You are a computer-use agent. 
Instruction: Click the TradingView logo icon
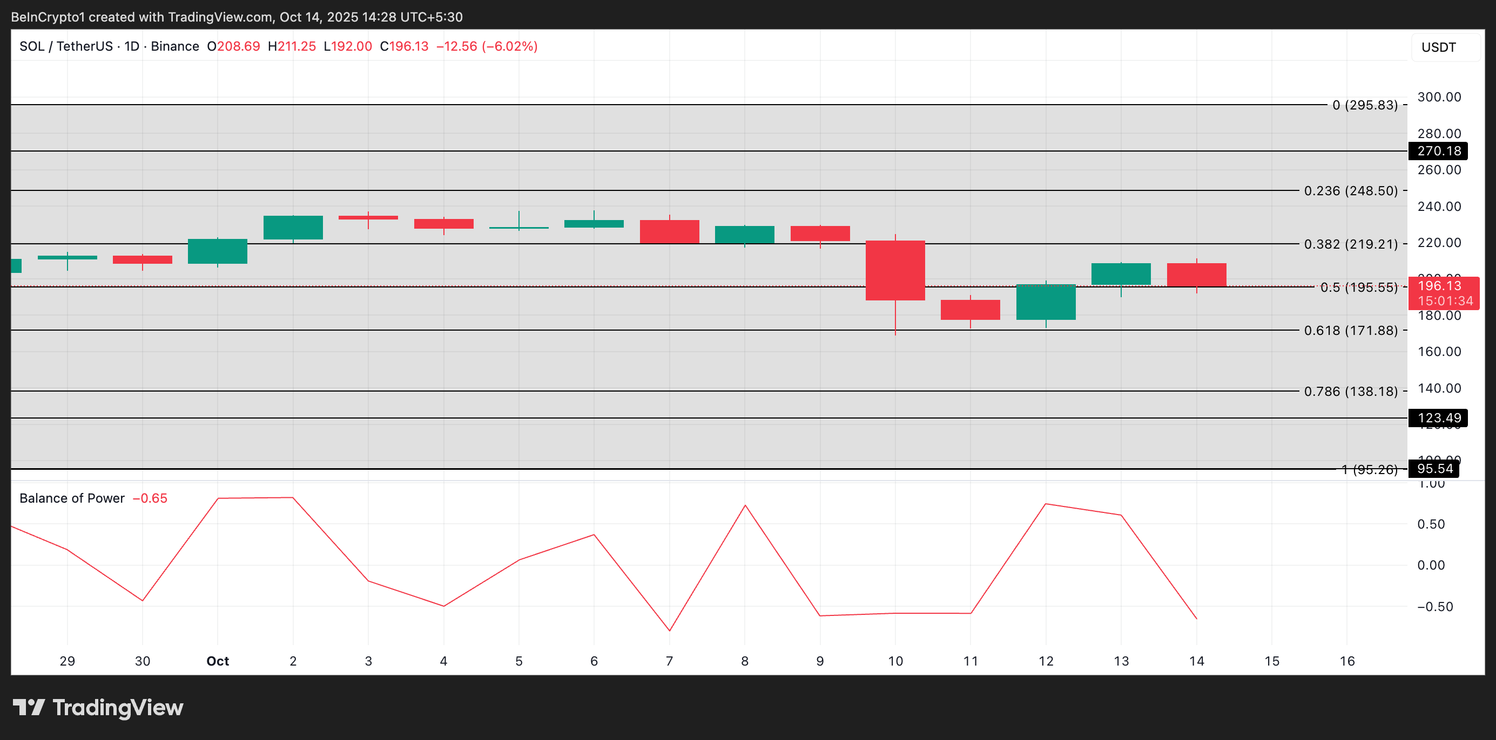[29, 708]
